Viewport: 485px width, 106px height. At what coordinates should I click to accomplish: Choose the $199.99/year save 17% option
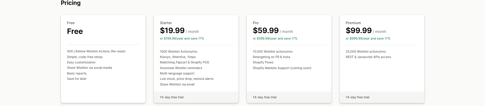click(x=182, y=38)
